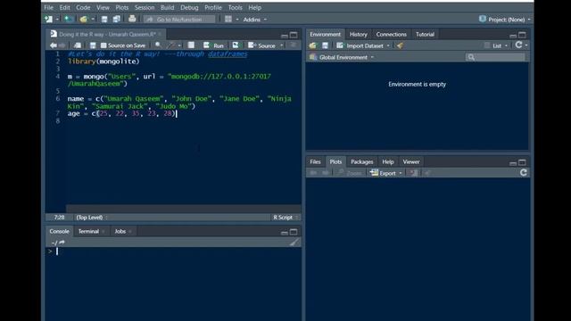Click the editor horizontal scrollbar
The height and width of the screenshot is (321, 571).
tap(184, 209)
